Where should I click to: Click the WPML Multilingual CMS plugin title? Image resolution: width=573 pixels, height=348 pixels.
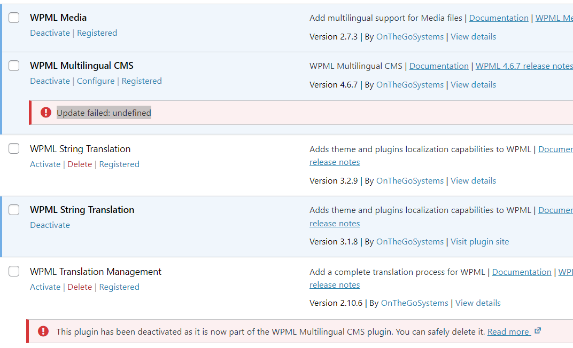[81, 66]
